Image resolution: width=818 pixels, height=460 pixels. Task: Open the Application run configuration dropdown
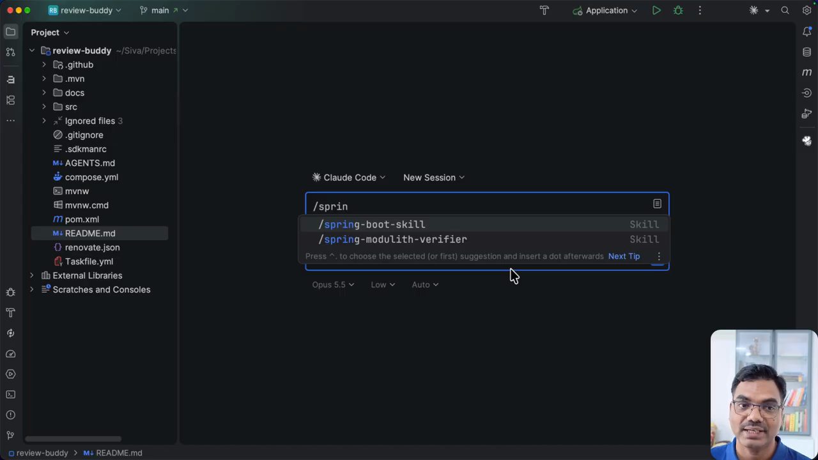point(605,10)
